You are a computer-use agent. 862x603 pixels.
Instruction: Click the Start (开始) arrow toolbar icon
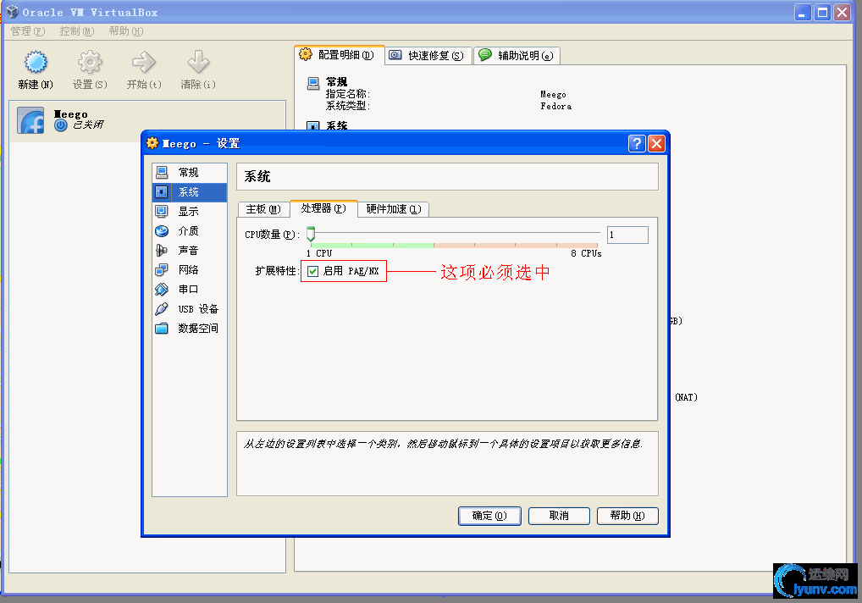tap(144, 62)
